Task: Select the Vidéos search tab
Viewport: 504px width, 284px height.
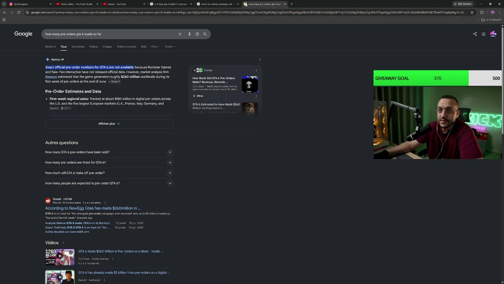Action: (93, 47)
